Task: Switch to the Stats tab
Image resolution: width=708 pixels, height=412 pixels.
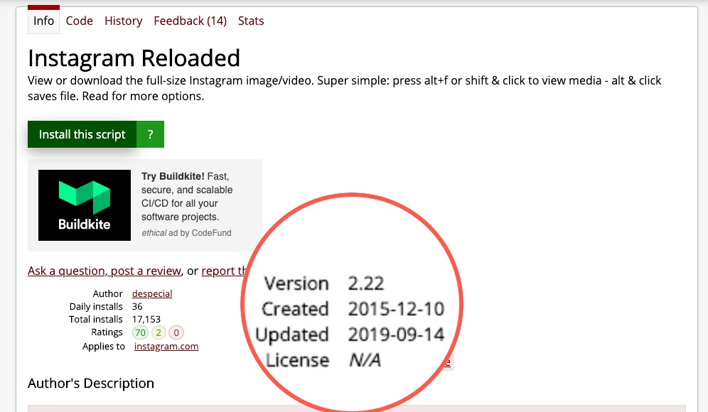Action: pyautogui.click(x=251, y=21)
